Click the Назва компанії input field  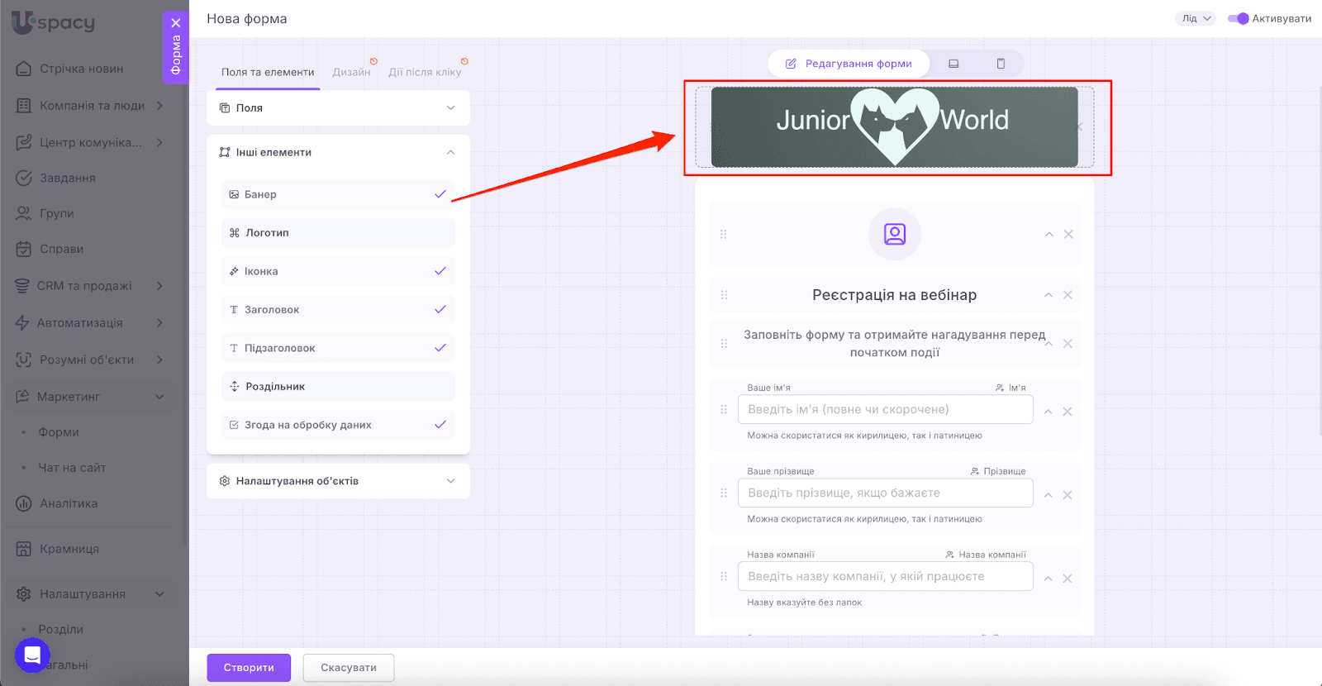pos(885,577)
